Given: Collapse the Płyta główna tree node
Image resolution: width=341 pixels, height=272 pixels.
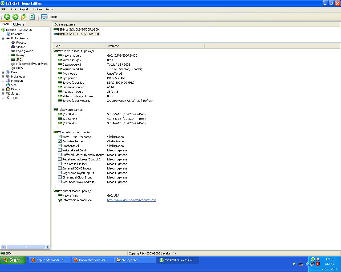Looking at the screenshot, I should 3,38.
